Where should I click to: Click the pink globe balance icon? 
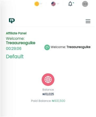tap(48, 80)
